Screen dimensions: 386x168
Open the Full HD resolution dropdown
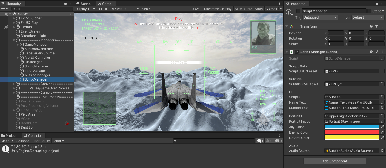118,9
